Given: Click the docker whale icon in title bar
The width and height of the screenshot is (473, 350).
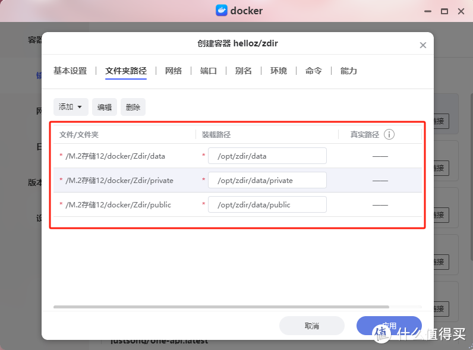Looking at the screenshot, I should pos(222,11).
